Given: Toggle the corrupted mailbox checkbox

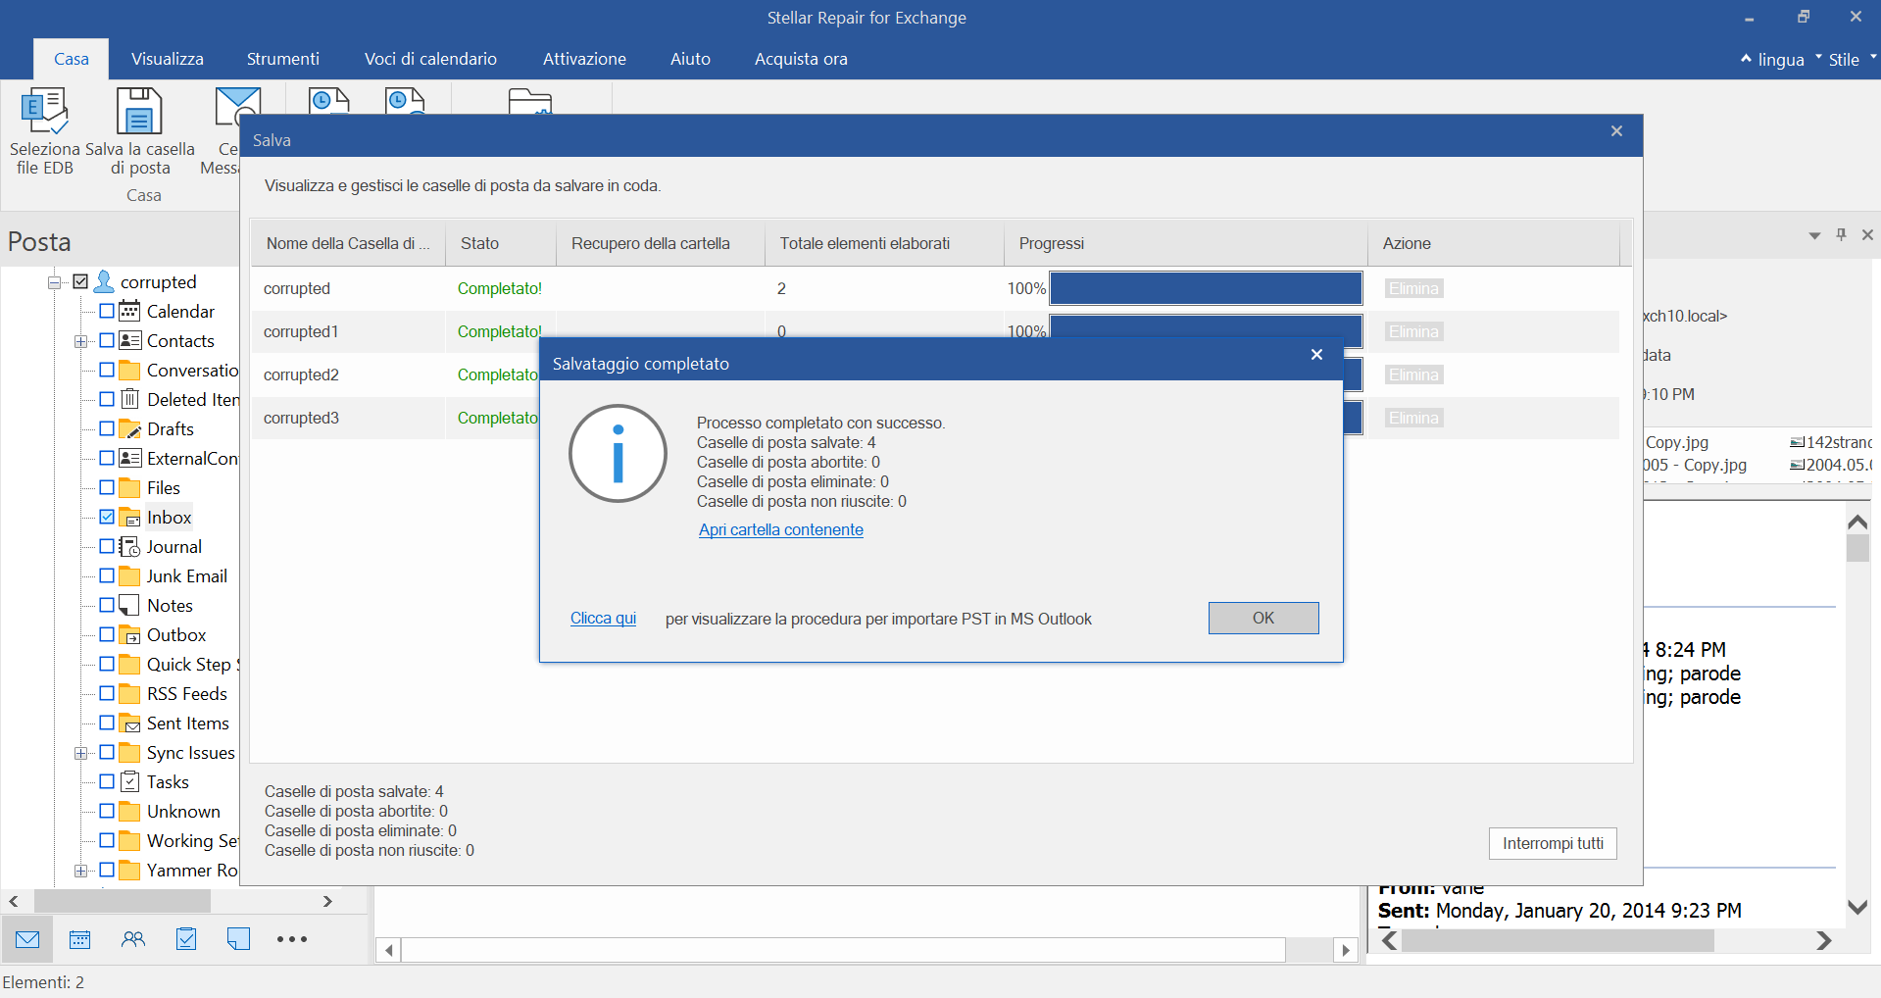Looking at the screenshot, I should [80, 282].
